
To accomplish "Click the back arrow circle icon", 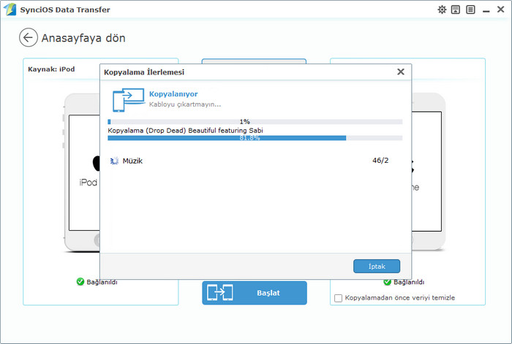I will pos(29,37).
